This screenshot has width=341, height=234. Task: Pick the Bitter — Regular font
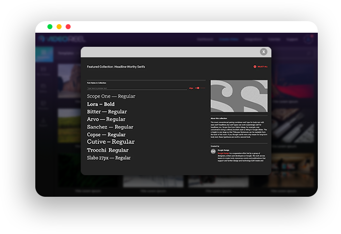[x=107, y=112]
